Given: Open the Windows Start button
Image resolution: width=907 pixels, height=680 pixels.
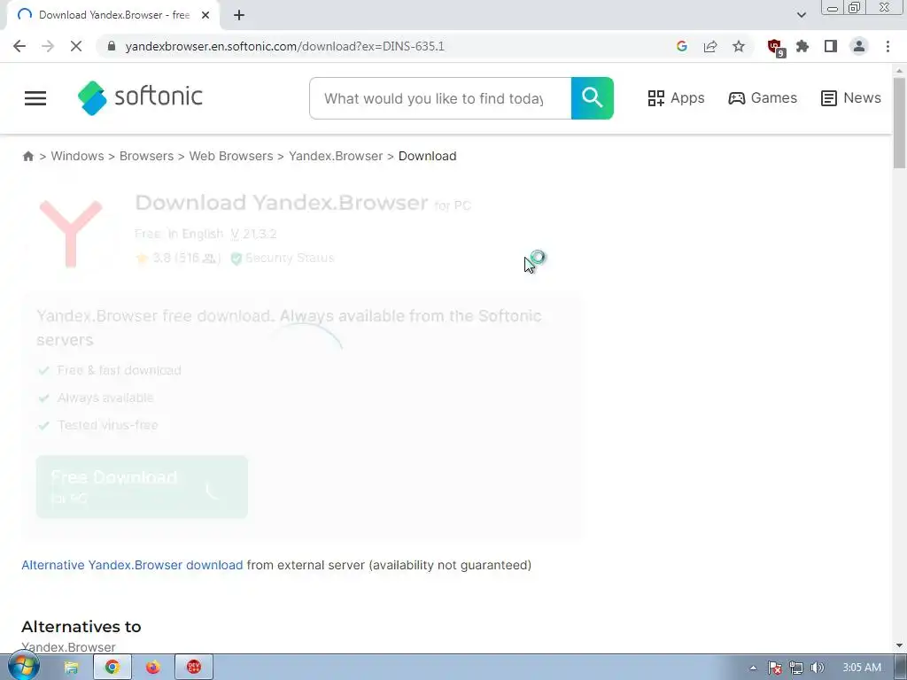Looking at the screenshot, I should 23,668.
